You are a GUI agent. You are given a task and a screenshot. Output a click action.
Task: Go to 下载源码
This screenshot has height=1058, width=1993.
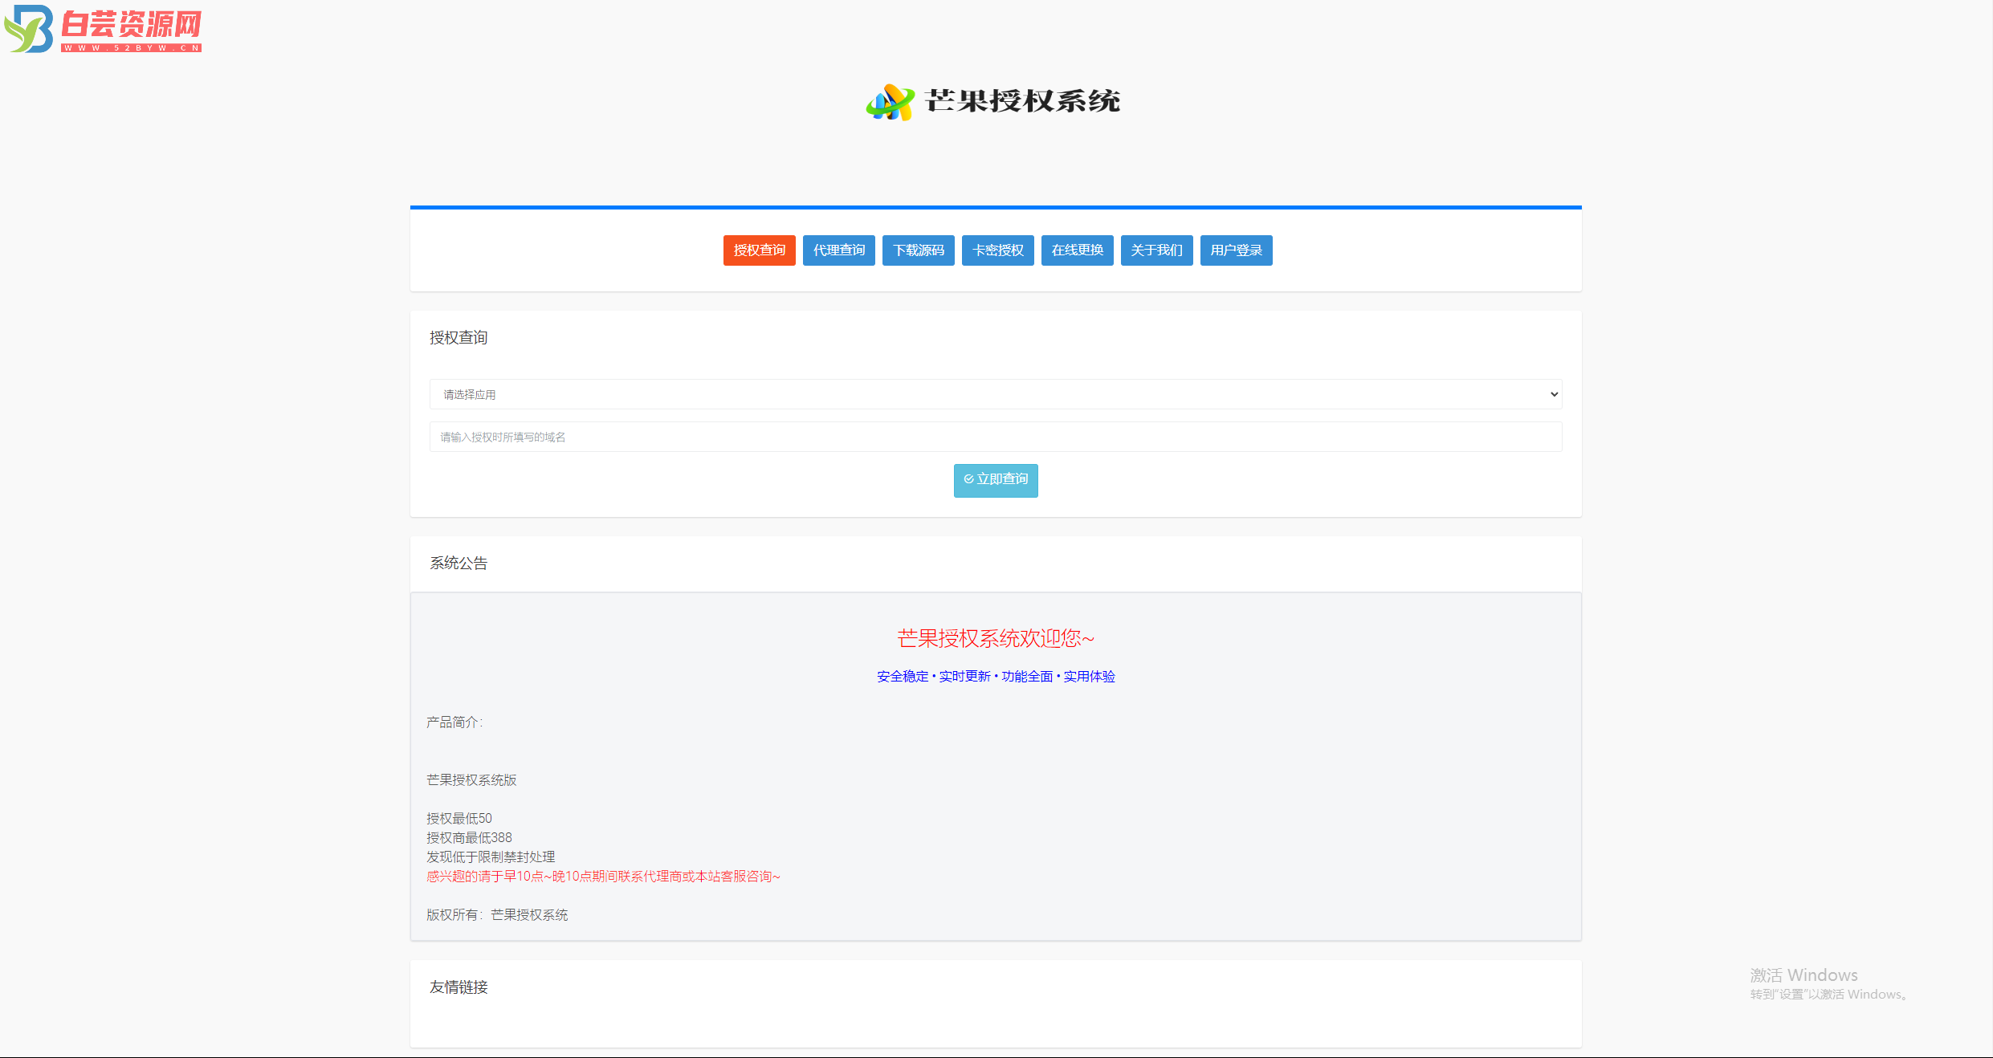(918, 250)
